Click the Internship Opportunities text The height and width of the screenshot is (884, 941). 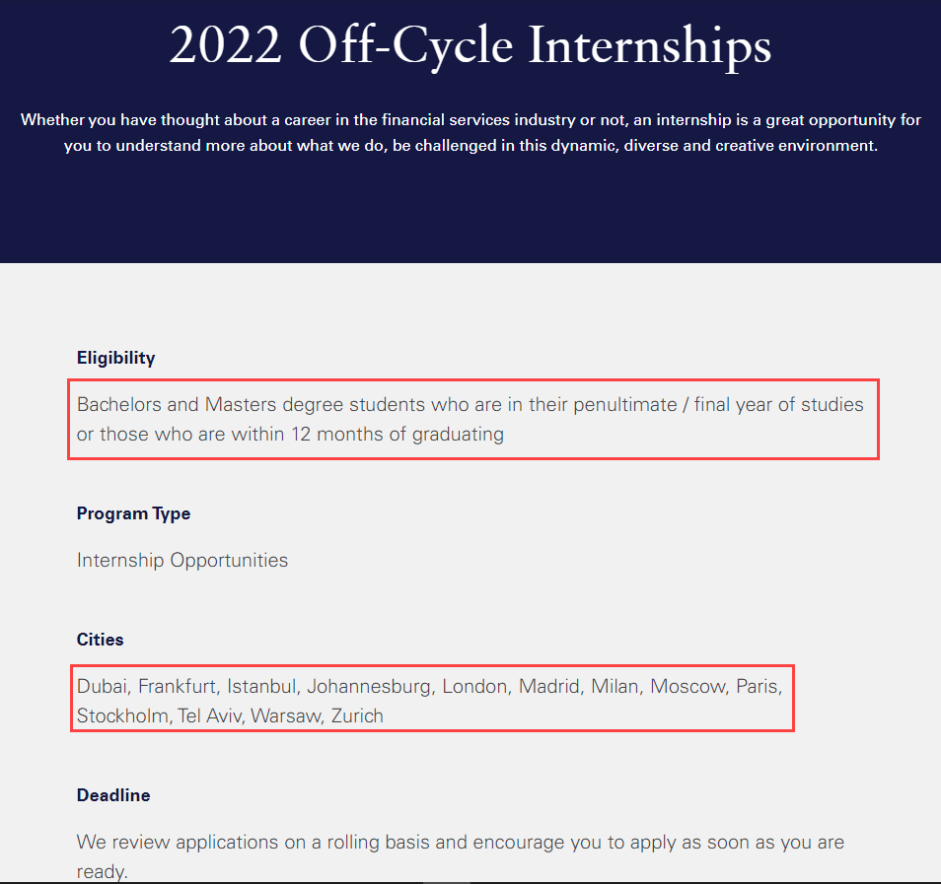(182, 560)
